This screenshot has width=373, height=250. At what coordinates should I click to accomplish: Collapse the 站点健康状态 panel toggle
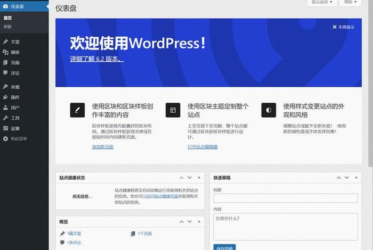(x=199, y=178)
